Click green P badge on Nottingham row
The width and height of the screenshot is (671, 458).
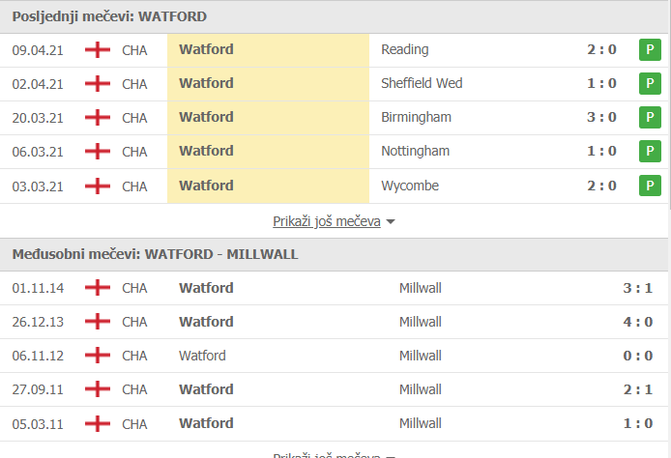pos(650,152)
